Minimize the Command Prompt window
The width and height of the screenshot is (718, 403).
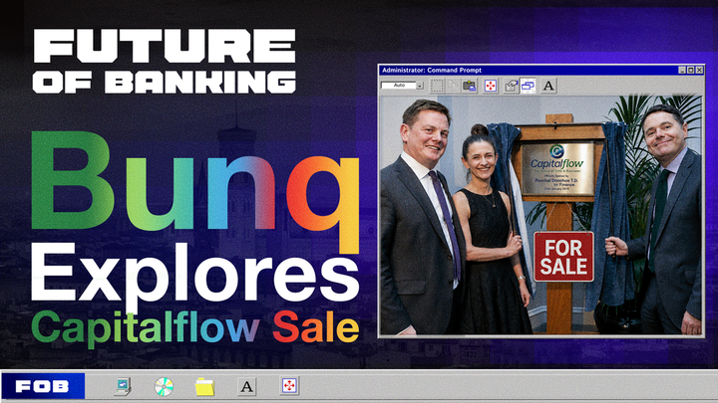(682, 70)
